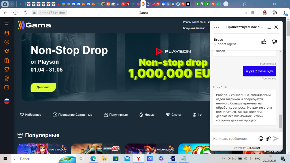Open the chat bubble sidebar icon
Screen dimensions: 290x163
(x=7, y=87)
